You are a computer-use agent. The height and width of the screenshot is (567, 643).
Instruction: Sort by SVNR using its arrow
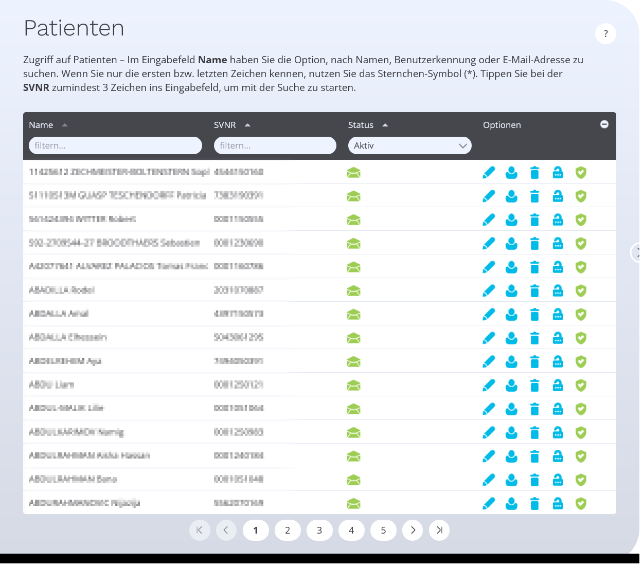247,125
